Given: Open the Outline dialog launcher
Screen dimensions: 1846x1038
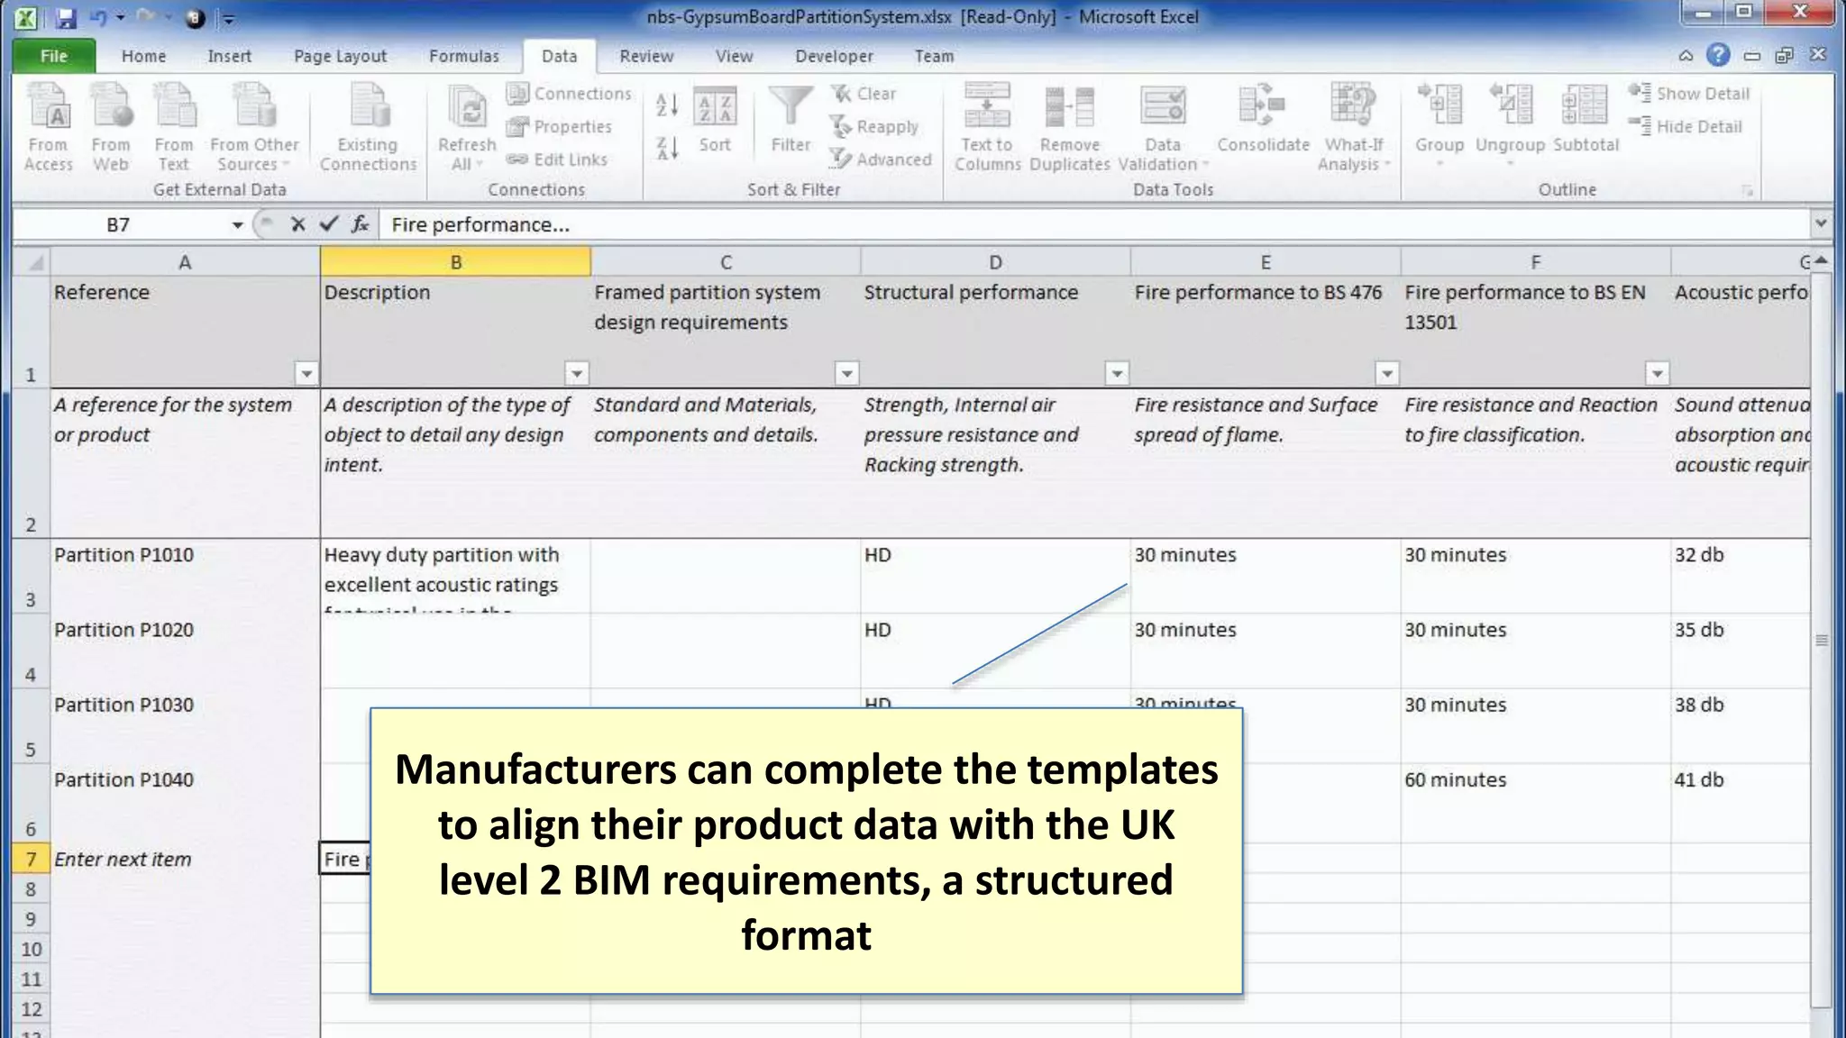Looking at the screenshot, I should tap(1747, 190).
